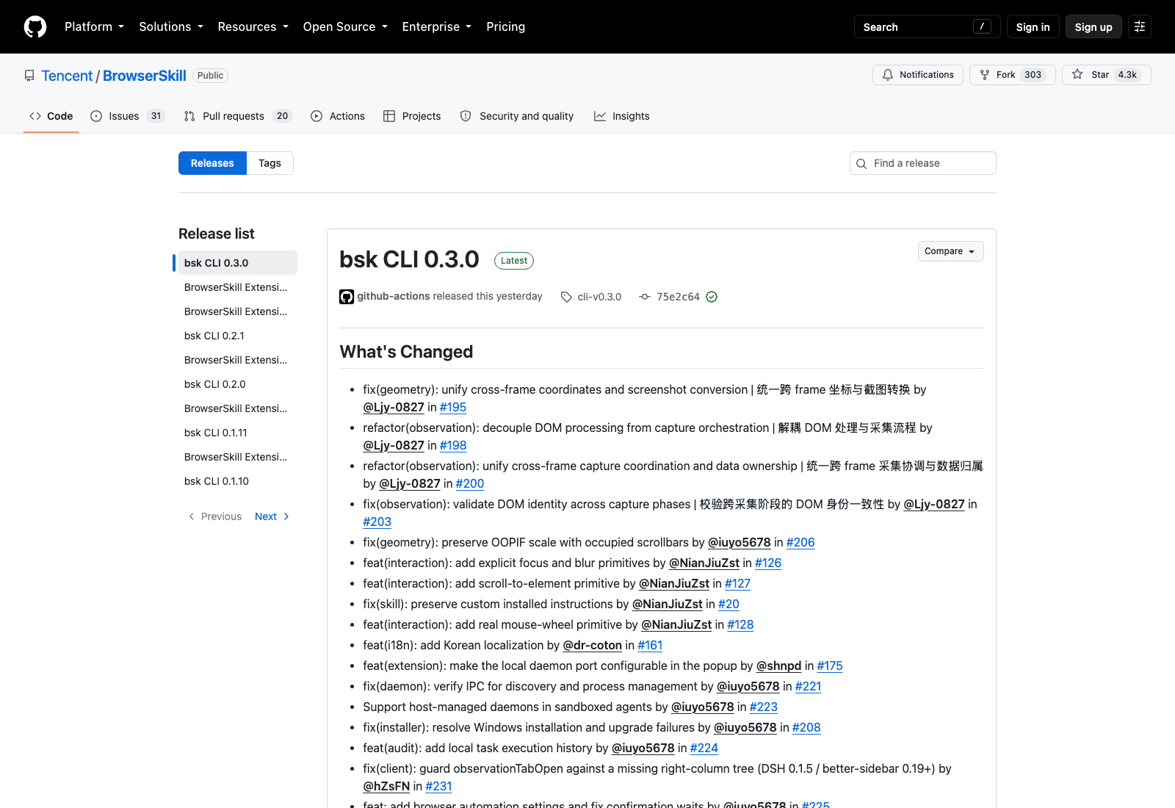Click the slash shortcut key in Search
The height and width of the screenshot is (808, 1175).
coord(982,26)
